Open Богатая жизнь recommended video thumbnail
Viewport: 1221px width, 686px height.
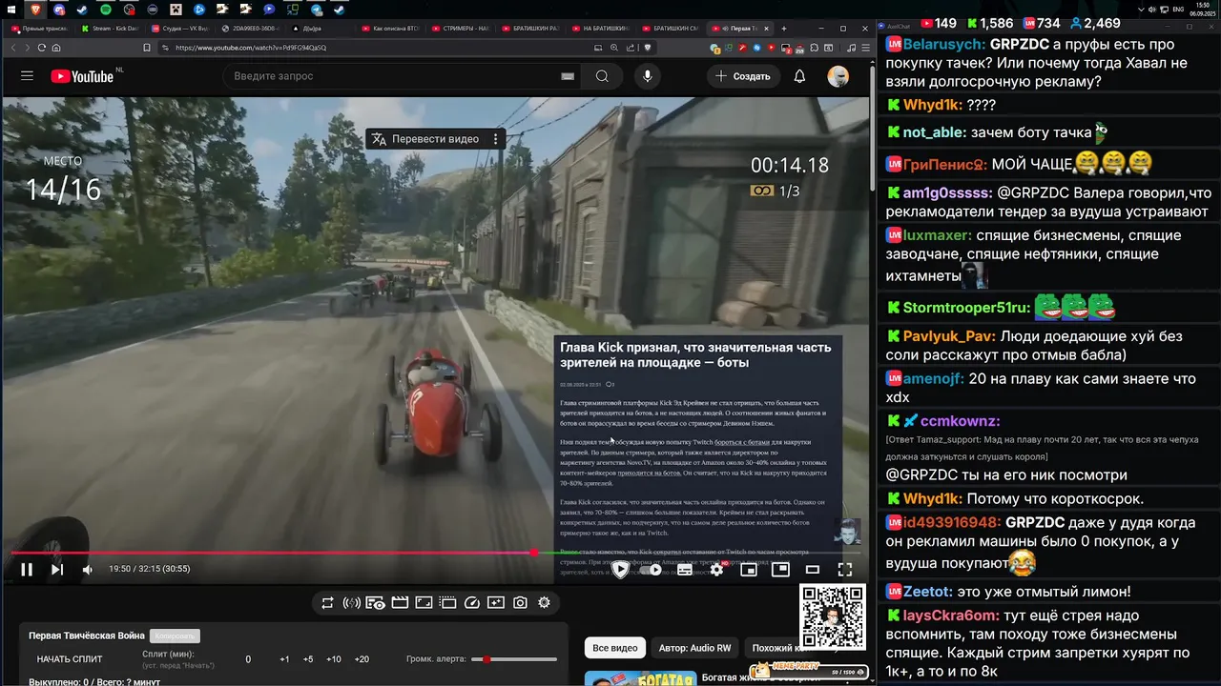tap(639, 678)
